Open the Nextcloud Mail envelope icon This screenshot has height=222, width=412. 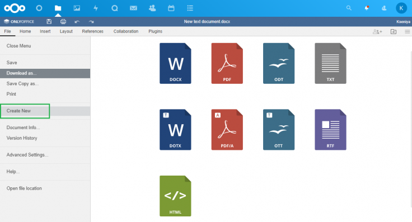[133, 8]
